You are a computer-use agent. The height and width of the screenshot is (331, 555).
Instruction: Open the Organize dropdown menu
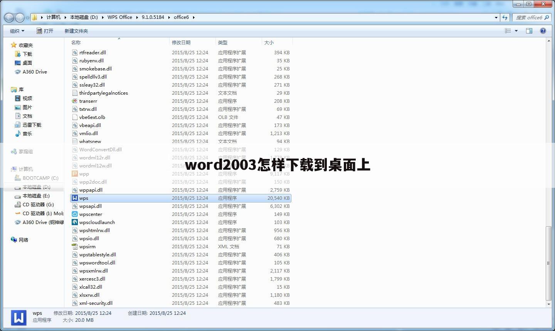tap(17, 31)
